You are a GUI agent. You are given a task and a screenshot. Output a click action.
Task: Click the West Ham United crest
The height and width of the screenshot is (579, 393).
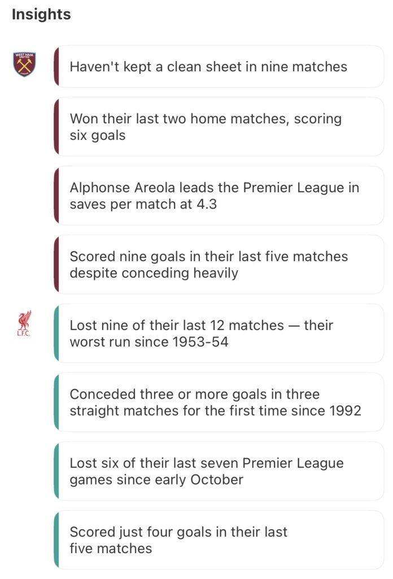pos(24,64)
